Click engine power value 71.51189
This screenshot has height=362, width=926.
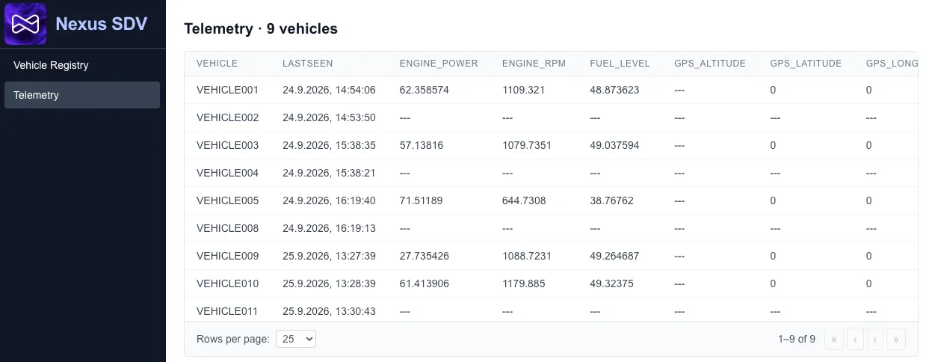422,200
